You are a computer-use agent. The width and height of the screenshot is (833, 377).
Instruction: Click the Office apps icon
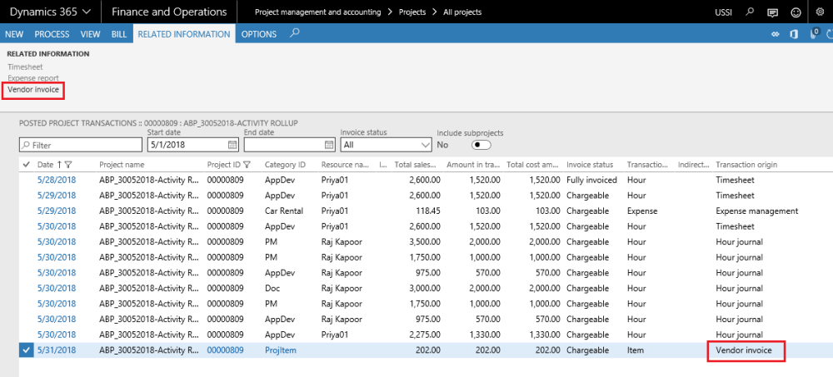pyautogui.click(x=794, y=34)
